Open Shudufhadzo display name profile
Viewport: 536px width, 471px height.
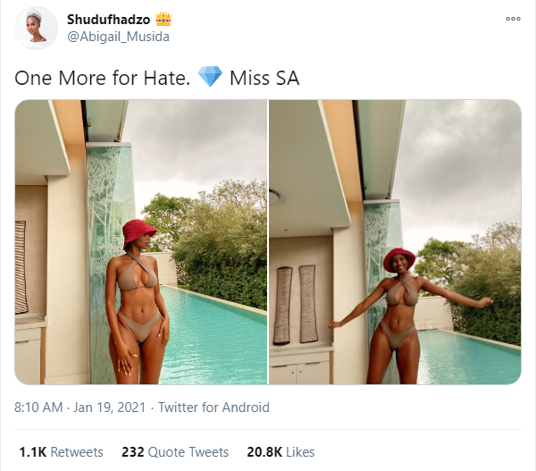[x=108, y=20]
